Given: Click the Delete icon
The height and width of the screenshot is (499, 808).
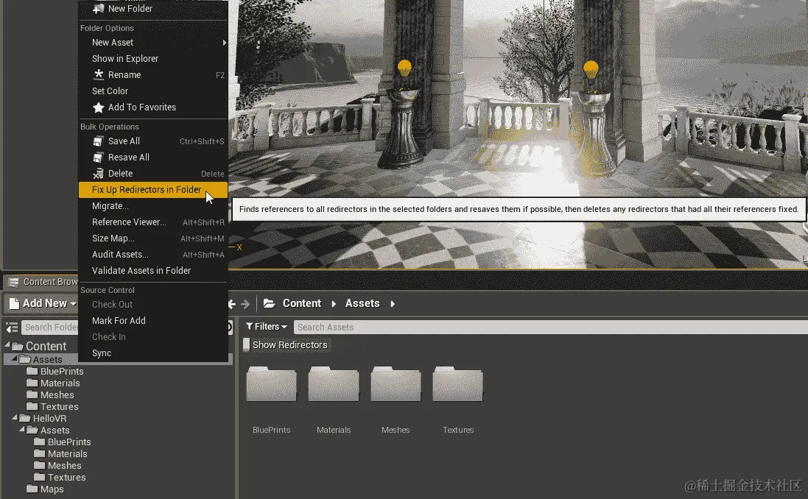Looking at the screenshot, I should 98,174.
